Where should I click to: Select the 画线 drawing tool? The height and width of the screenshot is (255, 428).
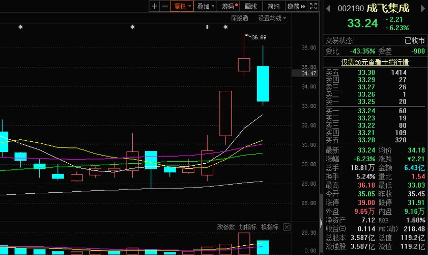pyautogui.click(x=251, y=6)
